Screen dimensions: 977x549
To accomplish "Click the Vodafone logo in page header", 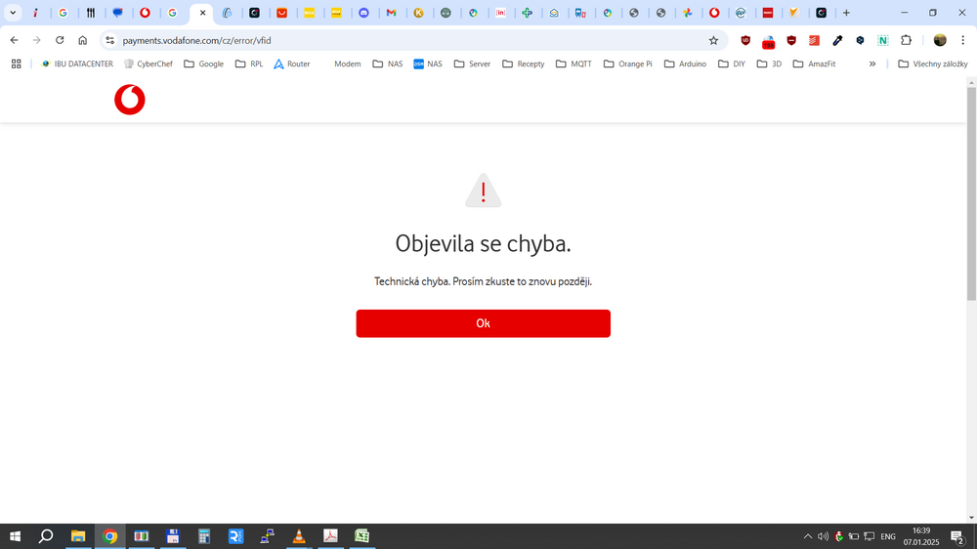I will coord(130,100).
